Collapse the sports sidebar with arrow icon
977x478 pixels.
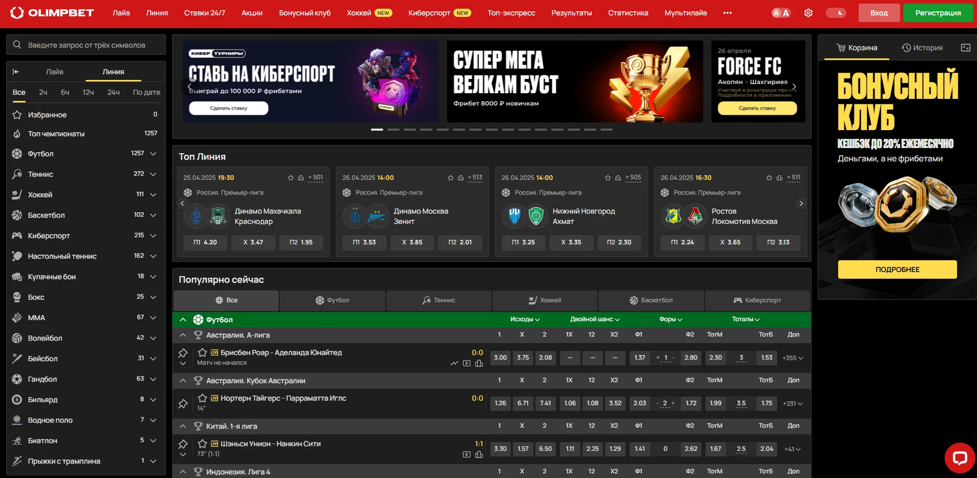coord(16,72)
